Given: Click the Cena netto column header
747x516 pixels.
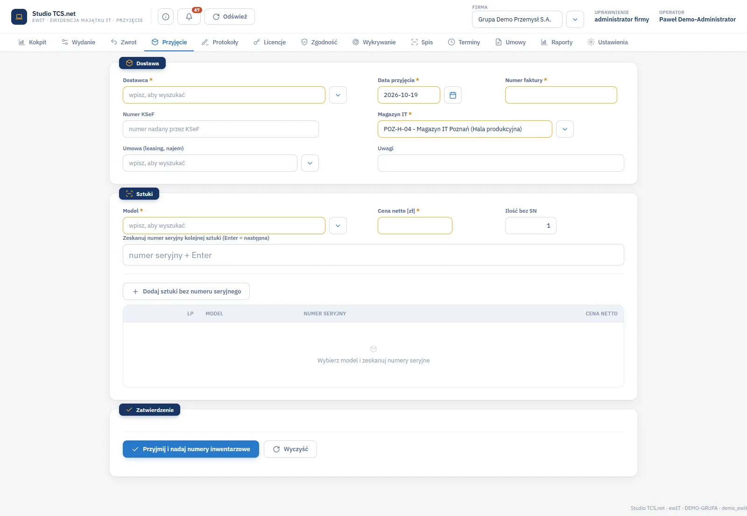Looking at the screenshot, I should (601, 314).
